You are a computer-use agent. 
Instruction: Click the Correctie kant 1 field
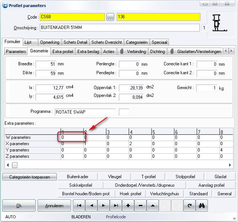[x=207, y=64]
